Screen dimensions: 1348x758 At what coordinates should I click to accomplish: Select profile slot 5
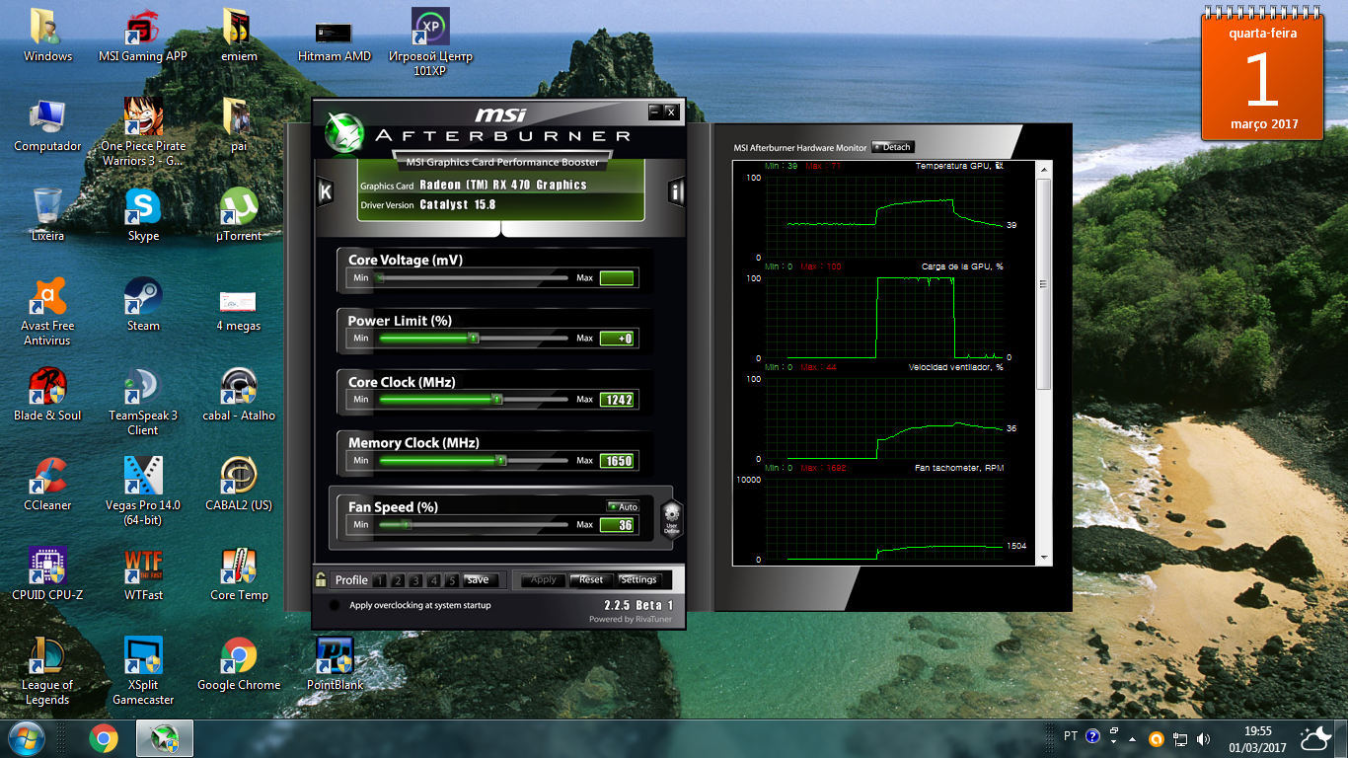[x=452, y=580]
